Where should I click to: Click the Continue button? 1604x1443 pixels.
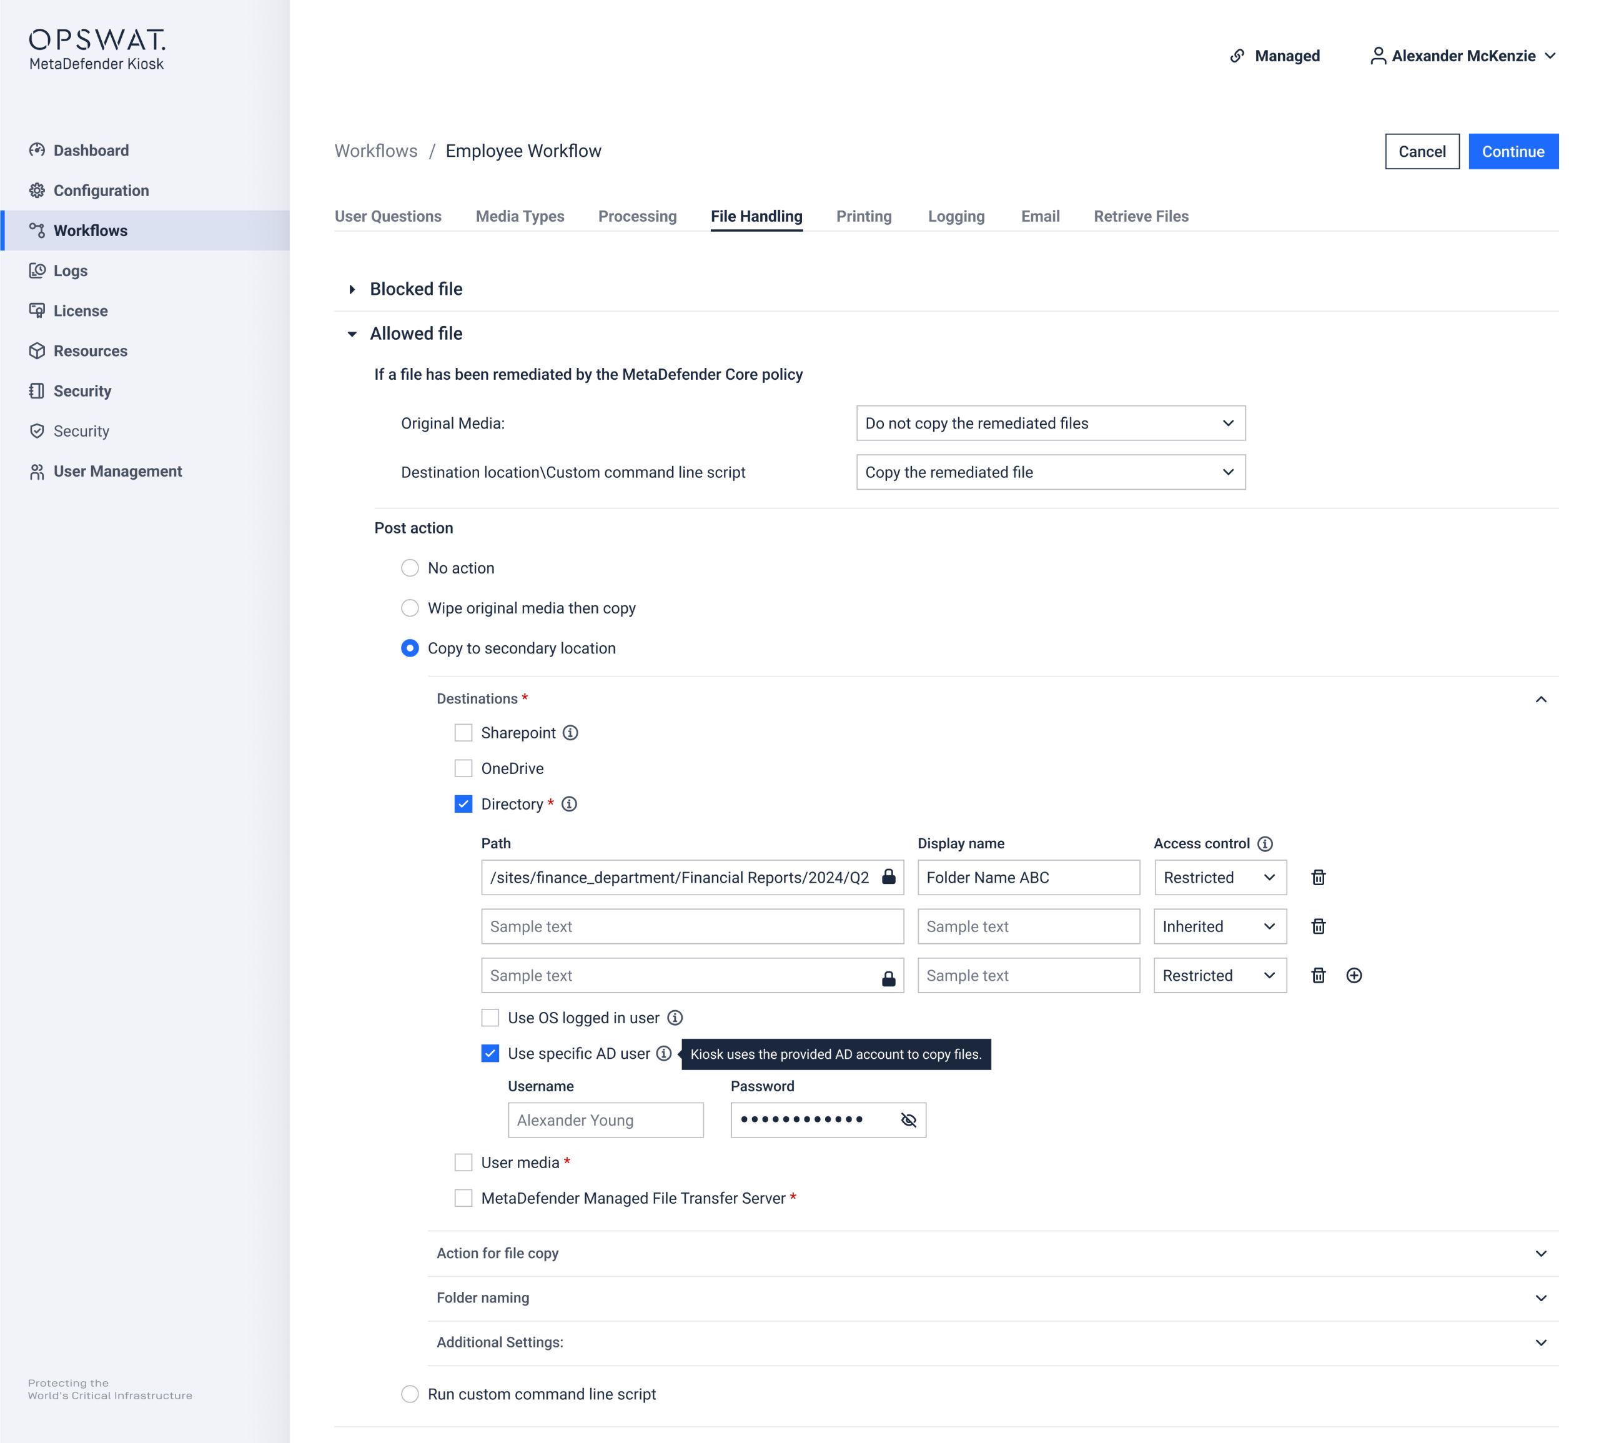pos(1513,151)
